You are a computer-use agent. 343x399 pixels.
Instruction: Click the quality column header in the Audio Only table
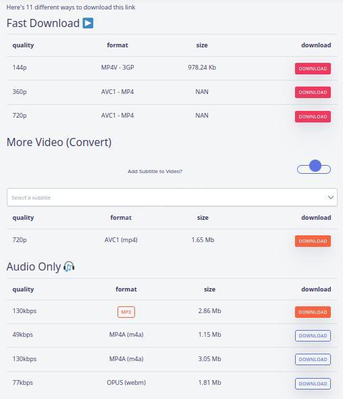pyautogui.click(x=23, y=289)
